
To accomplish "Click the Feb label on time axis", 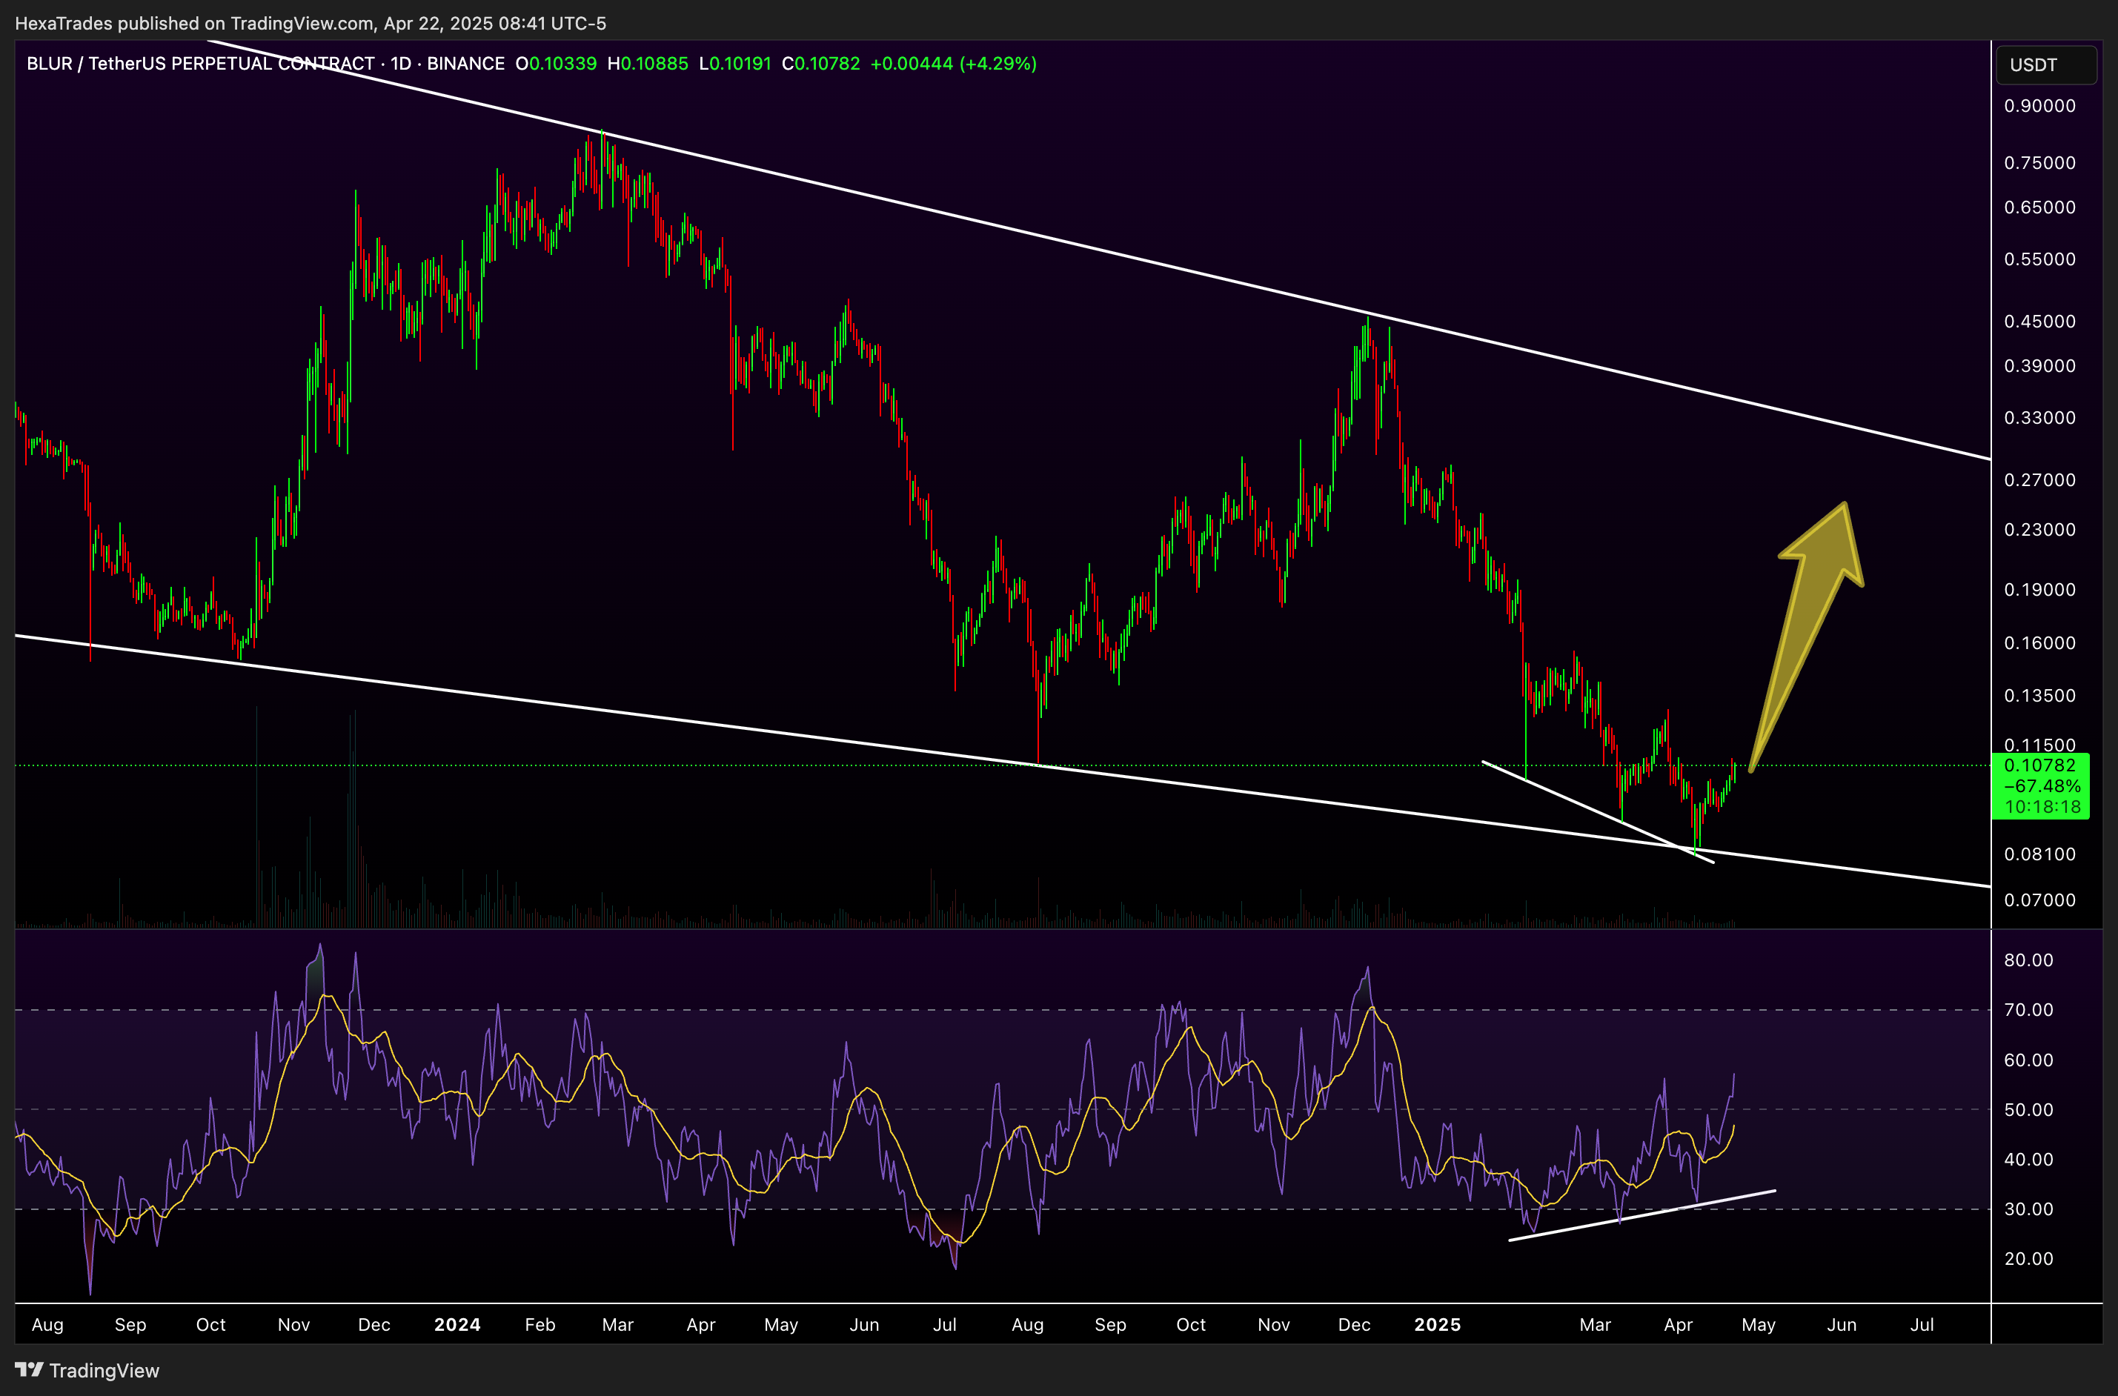I will (540, 1325).
